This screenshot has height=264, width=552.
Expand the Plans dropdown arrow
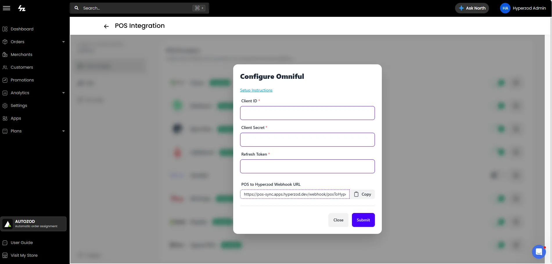tap(64, 131)
